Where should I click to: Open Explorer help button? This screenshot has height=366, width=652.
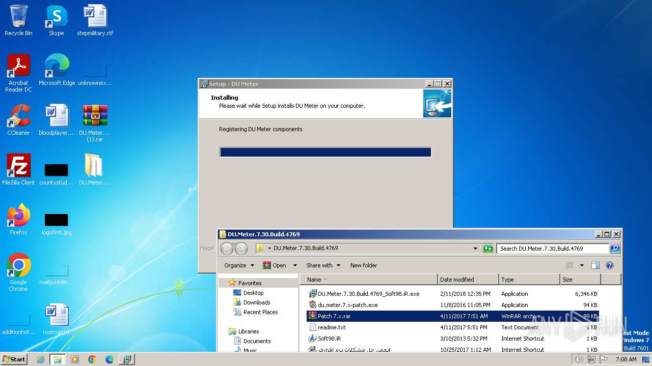click(610, 265)
